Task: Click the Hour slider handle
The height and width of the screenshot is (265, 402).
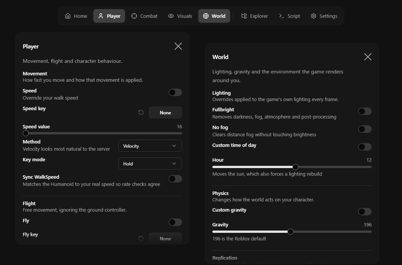Action: (x=295, y=167)
